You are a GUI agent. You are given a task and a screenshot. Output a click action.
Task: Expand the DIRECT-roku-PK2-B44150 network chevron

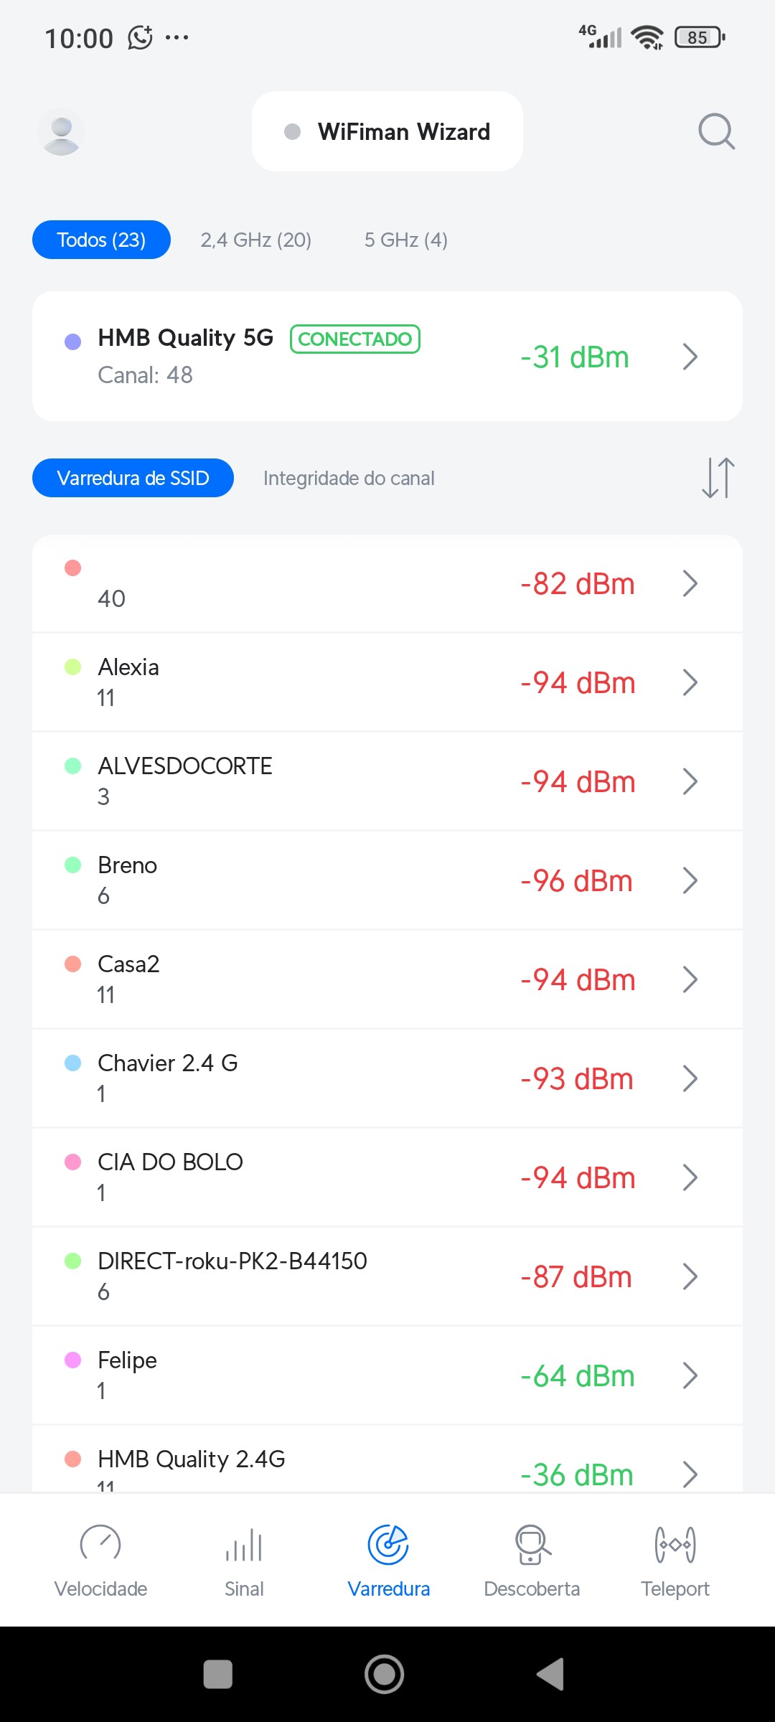[x=690, y=1276]
